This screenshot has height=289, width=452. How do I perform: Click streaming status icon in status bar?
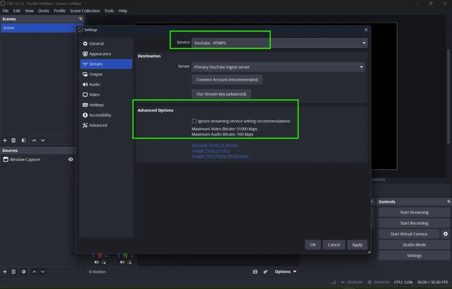click(343, 282)
